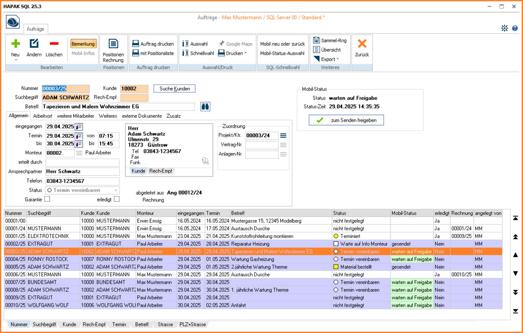Tick the erledigt checkbox
This screenshot has height=333, width=523.
[x=117, y=199]
